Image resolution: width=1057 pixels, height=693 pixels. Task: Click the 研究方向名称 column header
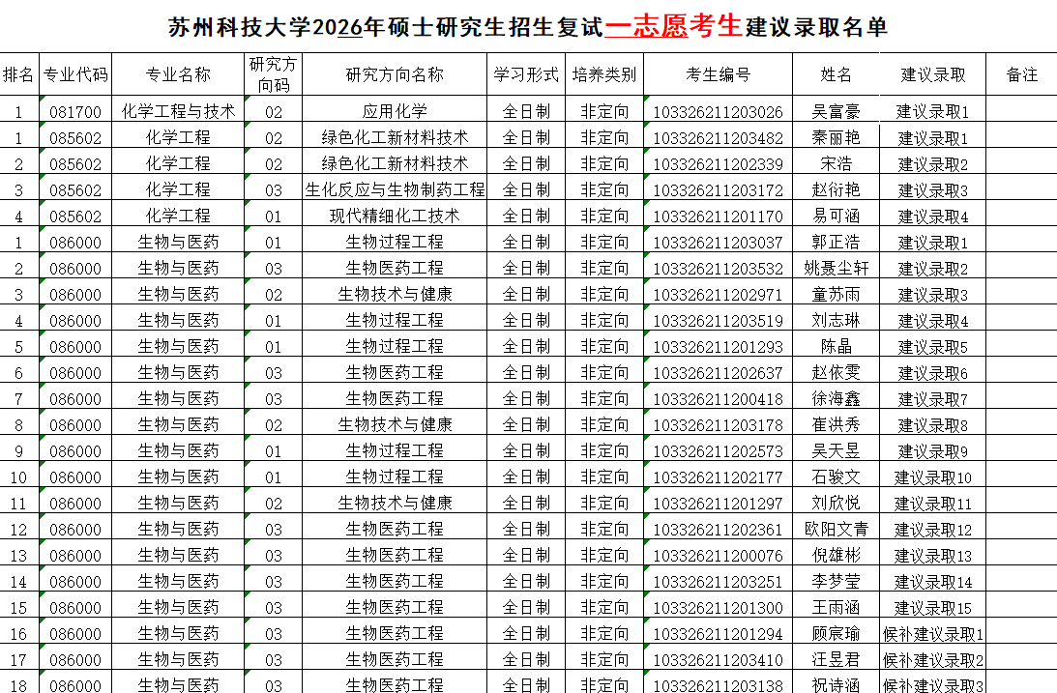click(x=395, y=74)
